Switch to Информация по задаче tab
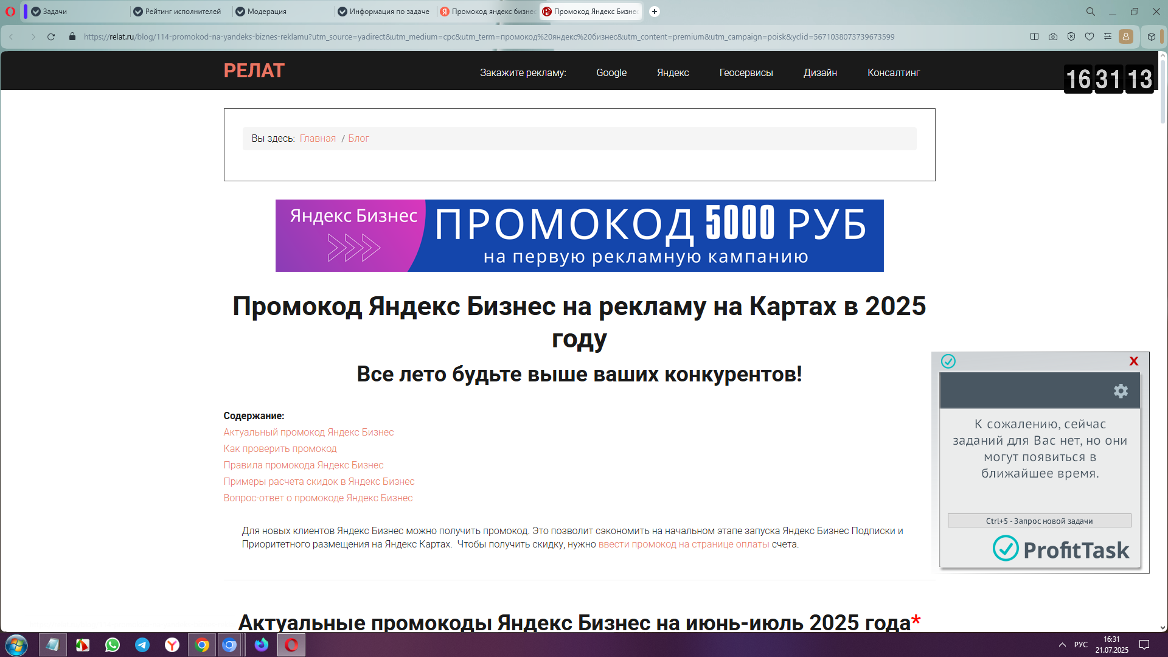This screenshot has width=1168, height=657. 386,12
